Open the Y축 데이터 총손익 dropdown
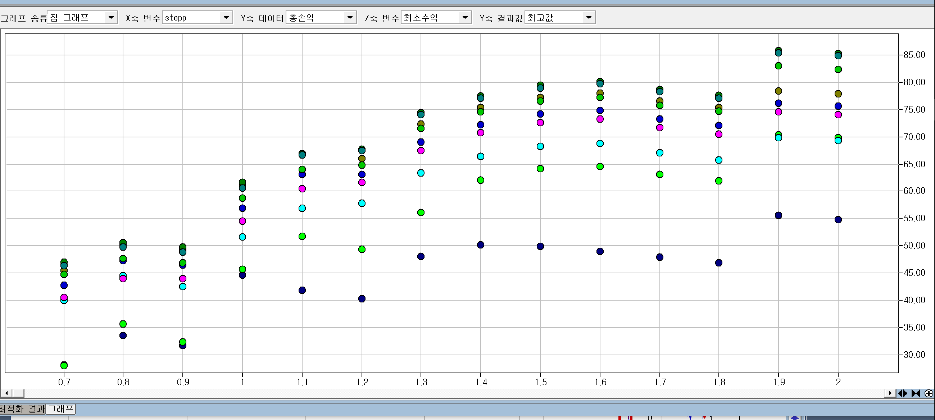The height and width of the screenshot is (420, 935). [x=350, y=17]
